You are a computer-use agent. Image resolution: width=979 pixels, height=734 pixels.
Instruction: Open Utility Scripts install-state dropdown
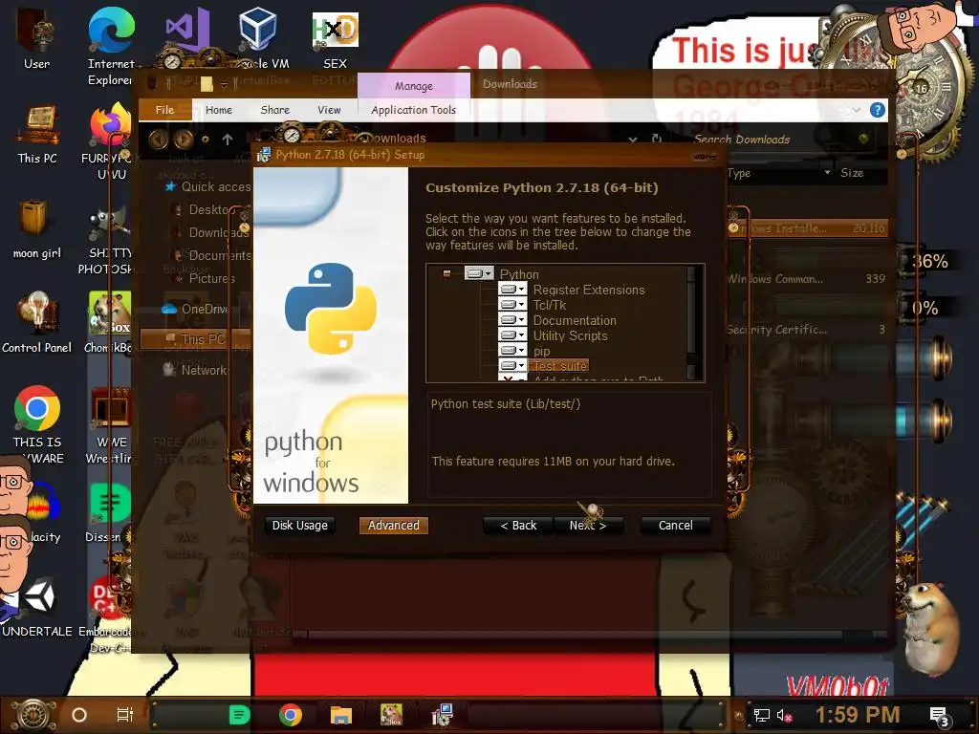click(512, 335)
